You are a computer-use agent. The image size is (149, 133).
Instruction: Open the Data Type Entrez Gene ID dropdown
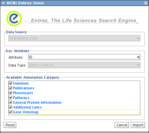(x=84, y=65)
